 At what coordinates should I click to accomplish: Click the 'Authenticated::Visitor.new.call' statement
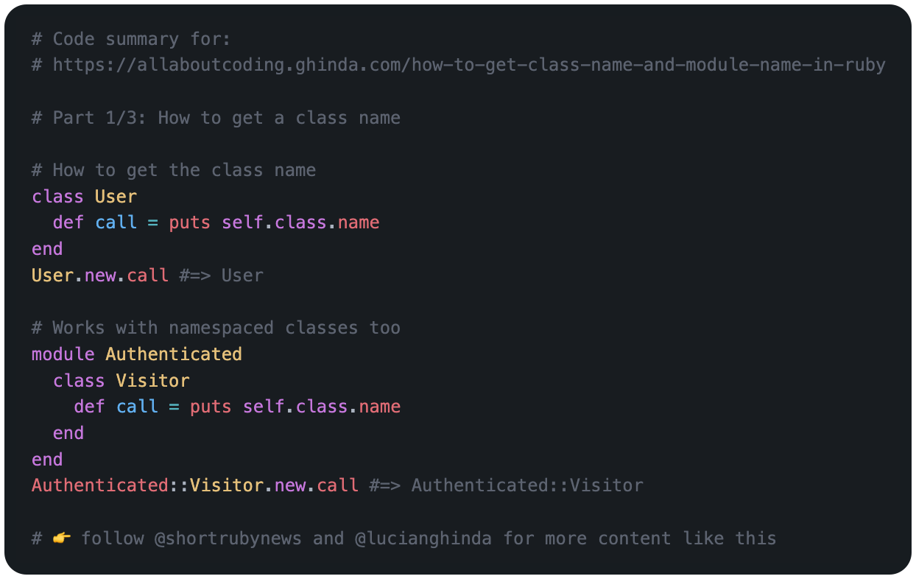tap(195, 485)
